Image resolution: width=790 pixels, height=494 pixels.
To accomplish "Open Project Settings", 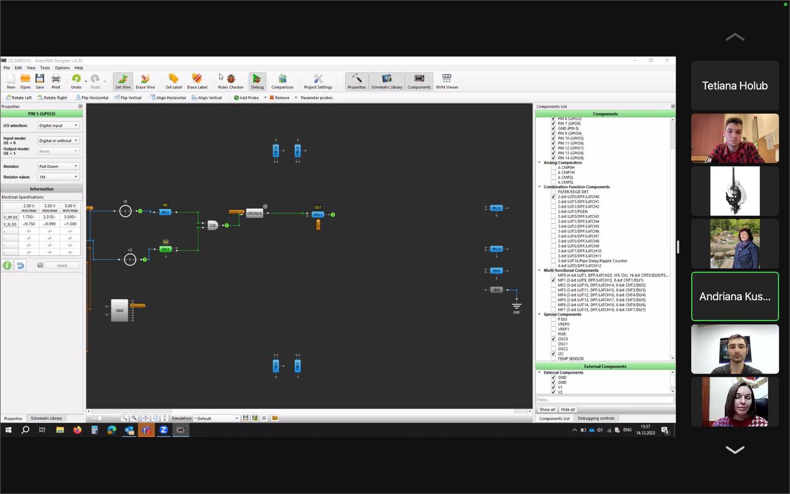I will pyautogui.click(x=318, y=81).
